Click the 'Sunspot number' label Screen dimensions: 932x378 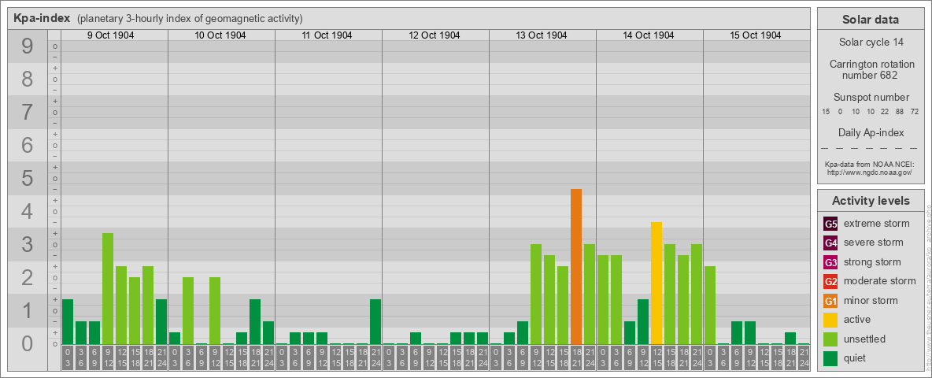tap(871, 97)
